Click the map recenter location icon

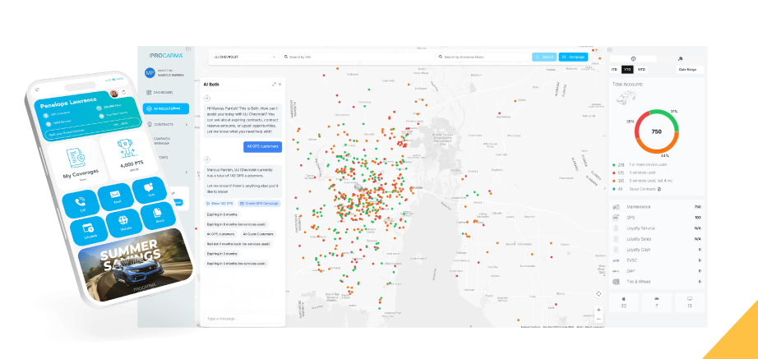pyautogui.click(x=599, y=293)
